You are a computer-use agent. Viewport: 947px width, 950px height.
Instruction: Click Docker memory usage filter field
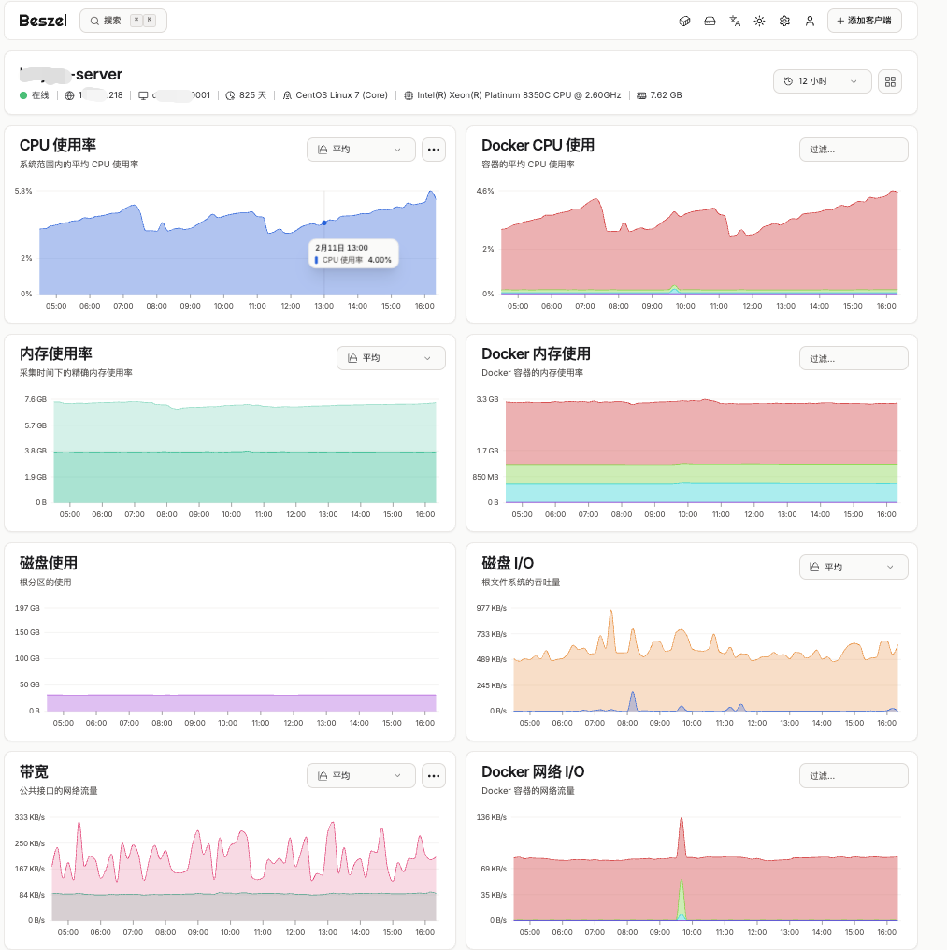(853, 358)
